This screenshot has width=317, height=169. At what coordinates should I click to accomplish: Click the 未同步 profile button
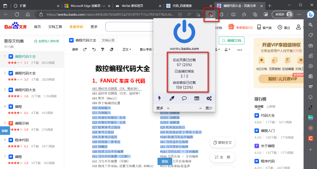point(282,14)
